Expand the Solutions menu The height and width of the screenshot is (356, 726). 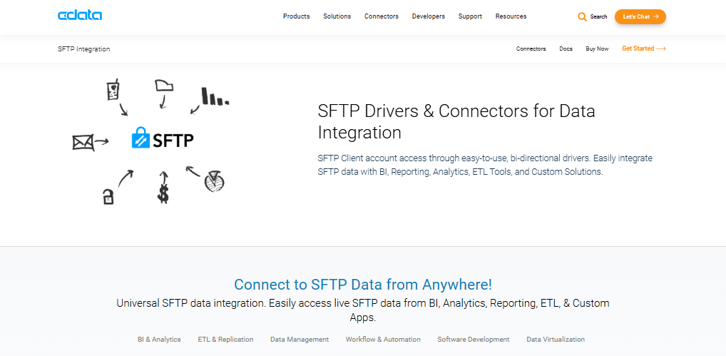(337, 16)
